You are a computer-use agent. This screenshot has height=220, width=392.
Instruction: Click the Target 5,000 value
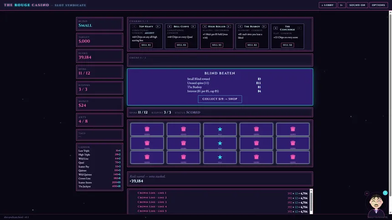84,41
